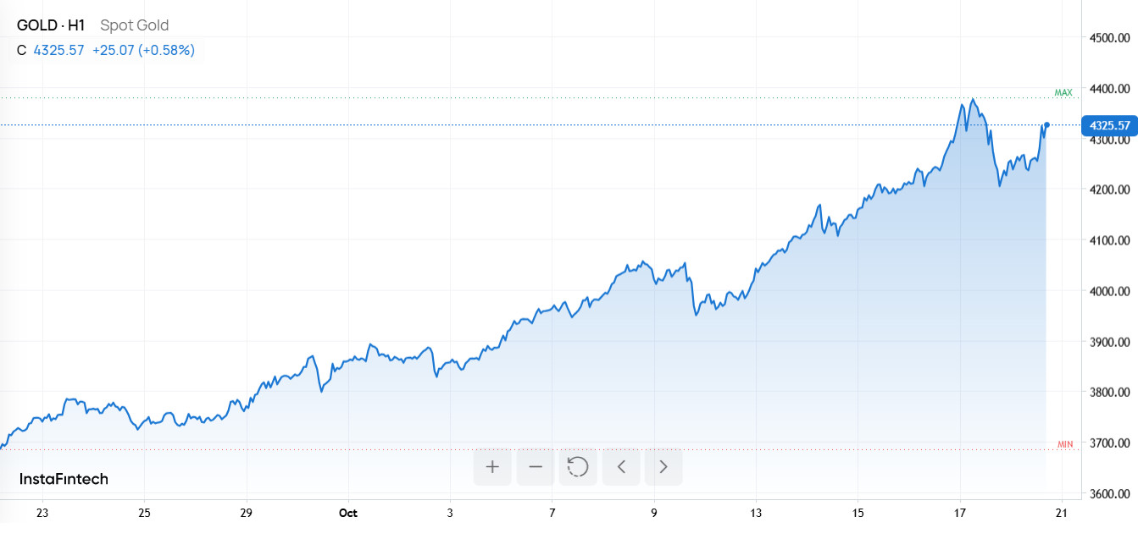The width and height of the screenshot is (1138, 539).
Task: Zoom in the chart with plus button
Action: (x=492, y=466)
